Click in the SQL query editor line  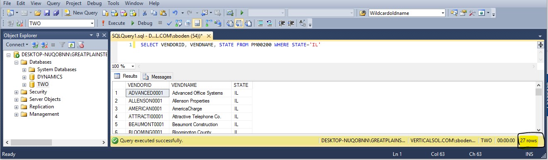[230, 45]
